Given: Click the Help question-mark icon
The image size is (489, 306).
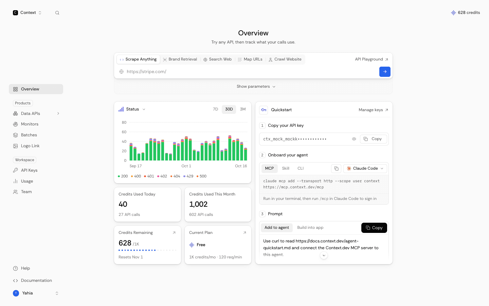Looking at the screenshot, I should pyautogui.click(x=15, y=268).
